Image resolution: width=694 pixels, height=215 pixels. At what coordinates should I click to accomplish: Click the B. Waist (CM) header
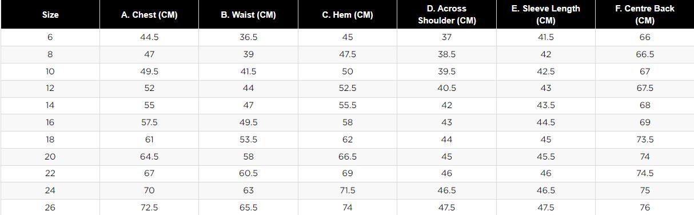point(248,15)
